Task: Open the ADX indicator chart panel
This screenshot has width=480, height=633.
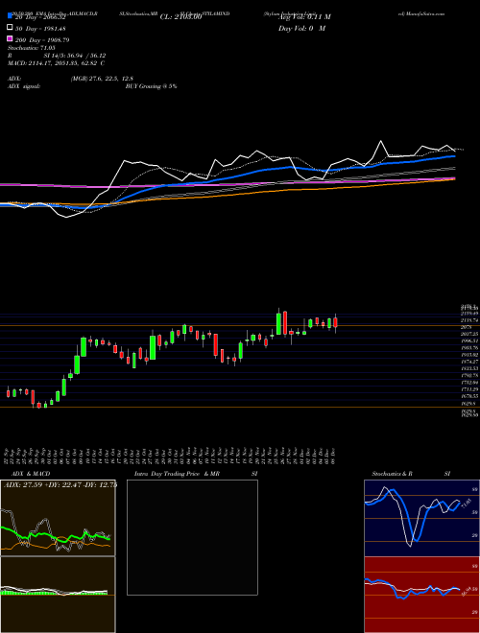Action: pos(58,518)
